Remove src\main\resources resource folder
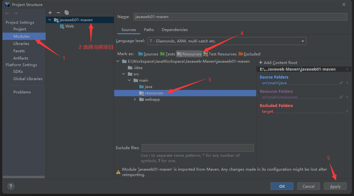The width and height of the screenshot is (354, 196). point(347,97)
